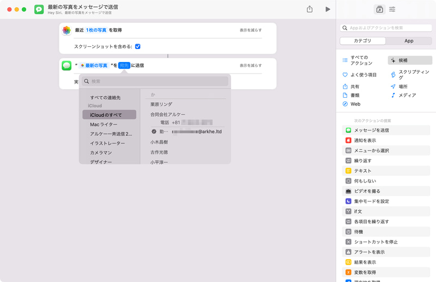The height and width of the screenshot is (282, 436).
Task: Select すべてのアクション category
Action: (x=361, y=60)
